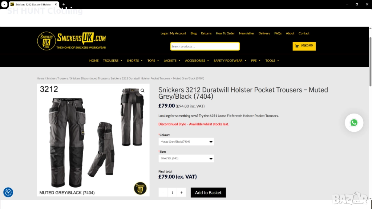This screenshot has width=372, height=209.
Task: Click the Search products input field
Action: 205,46
